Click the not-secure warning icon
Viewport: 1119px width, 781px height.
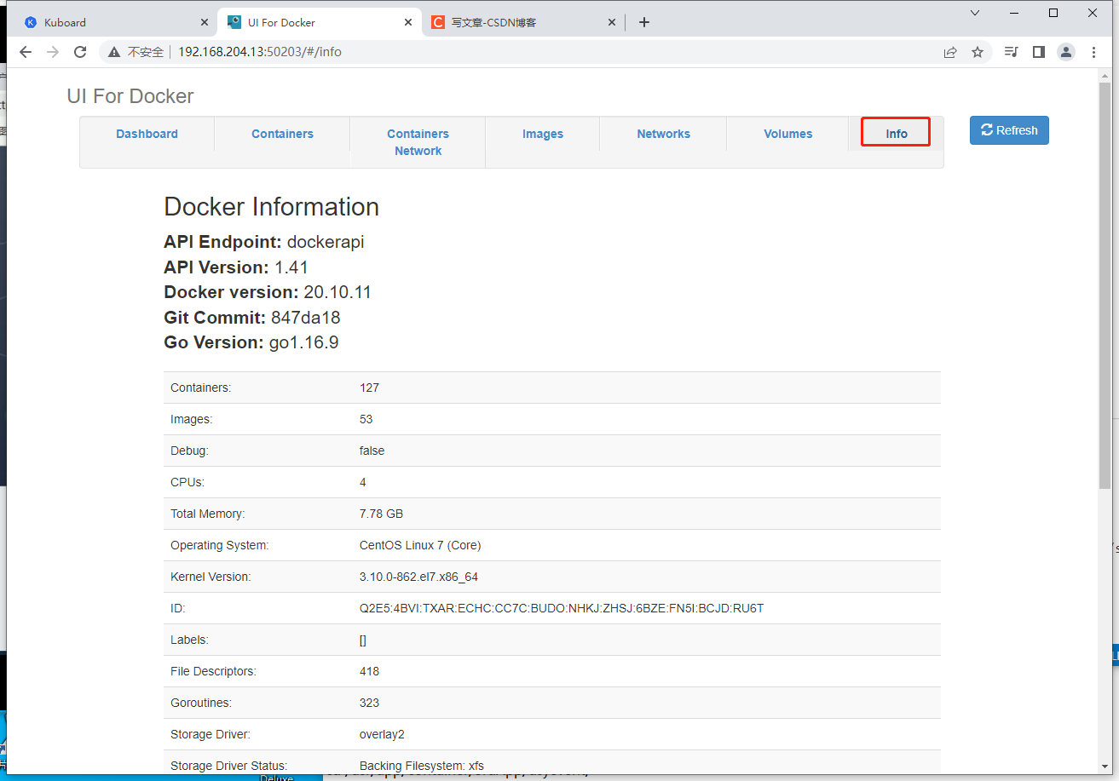[x=114, y=52]
